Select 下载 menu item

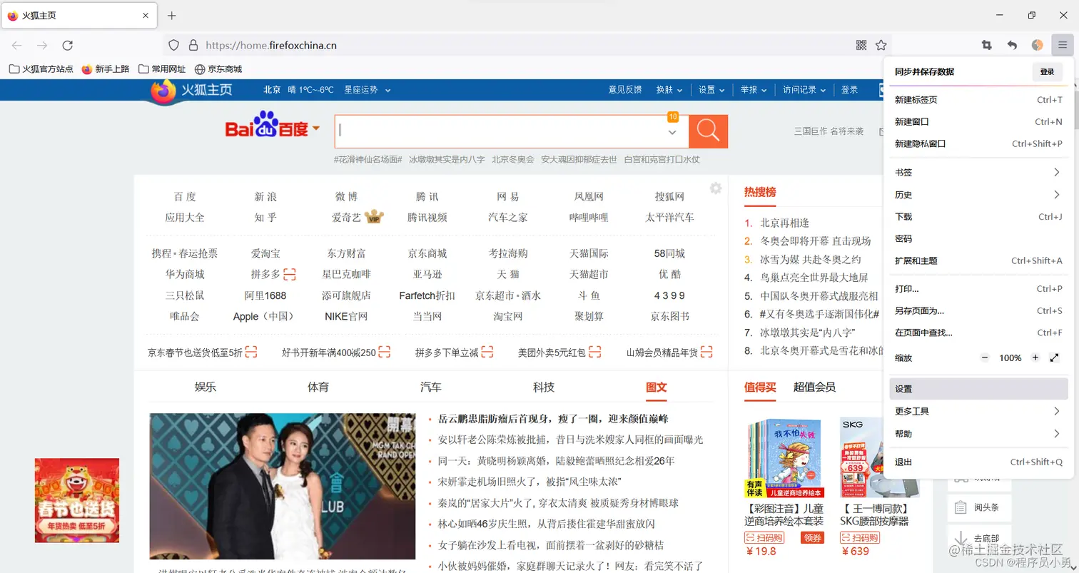pos(978,217)
